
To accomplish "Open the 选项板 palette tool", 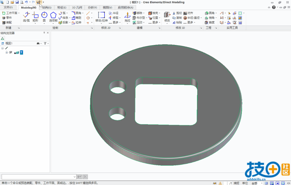I will click(x=53, y=17).
